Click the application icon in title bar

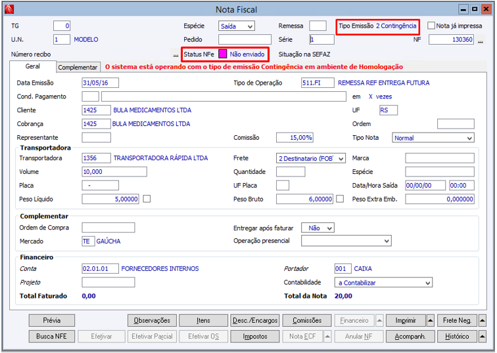pyautogui.click(x=9, y=9)
